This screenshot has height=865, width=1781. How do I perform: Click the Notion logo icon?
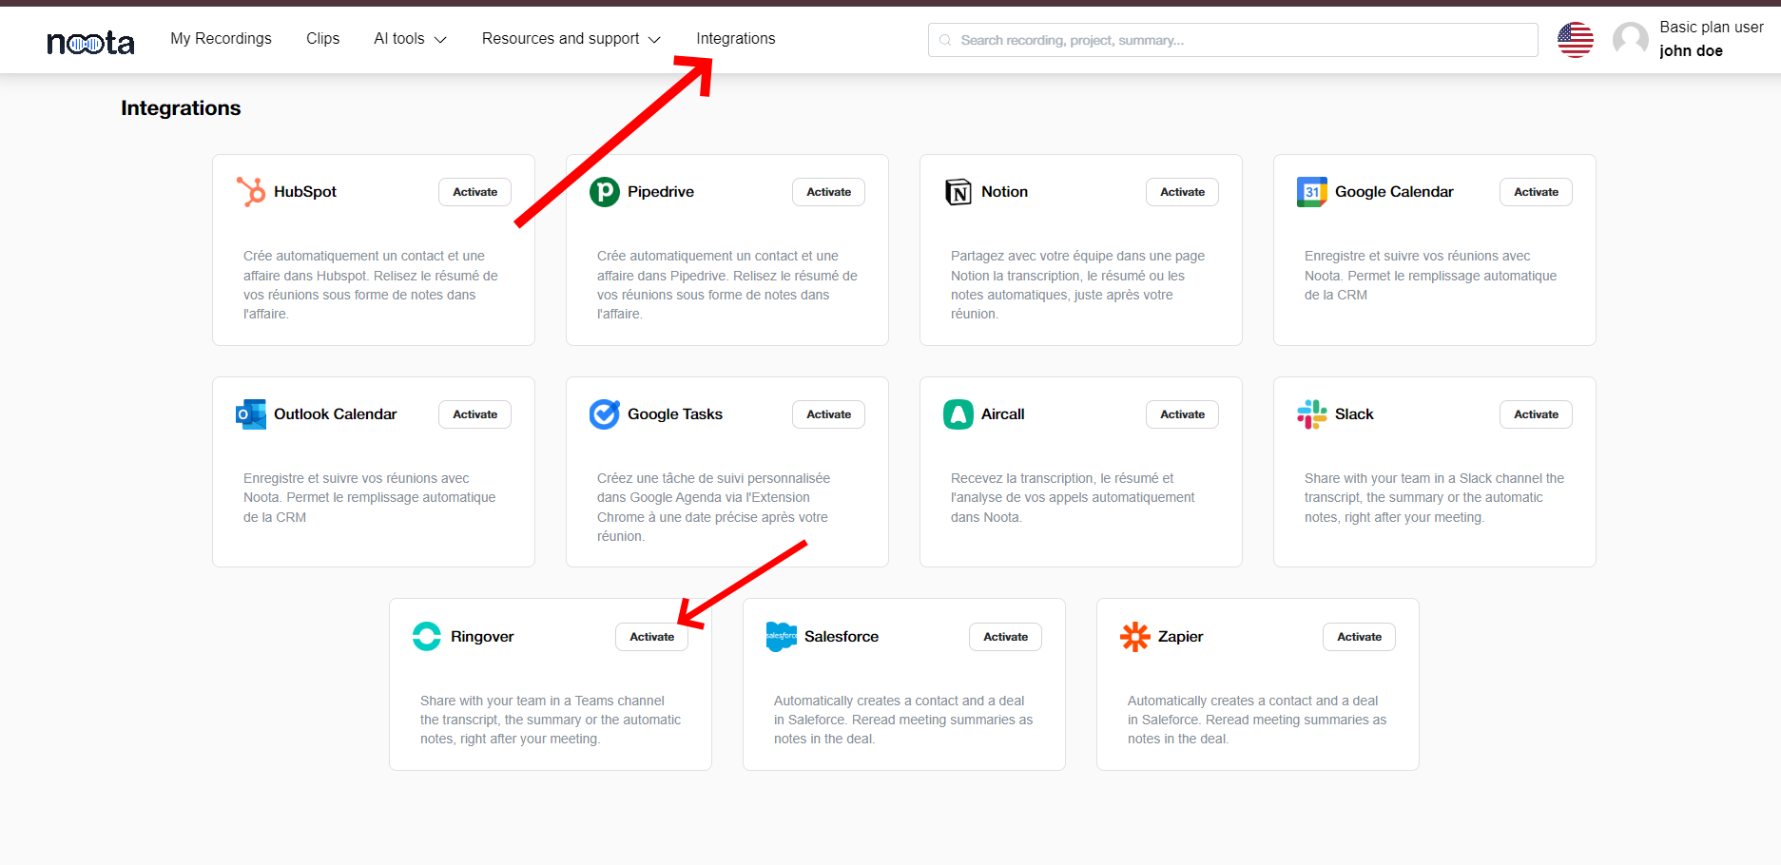click(958, 192)
